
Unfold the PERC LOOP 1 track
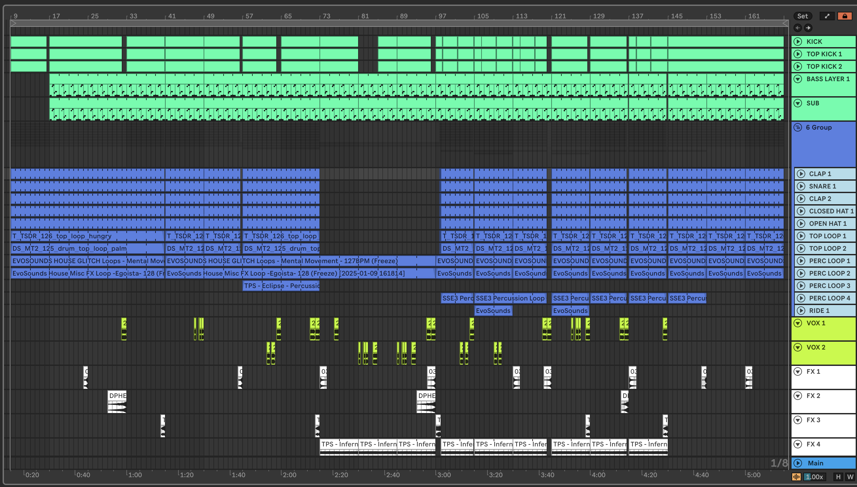pyautogui.click(x=800, y=261)
